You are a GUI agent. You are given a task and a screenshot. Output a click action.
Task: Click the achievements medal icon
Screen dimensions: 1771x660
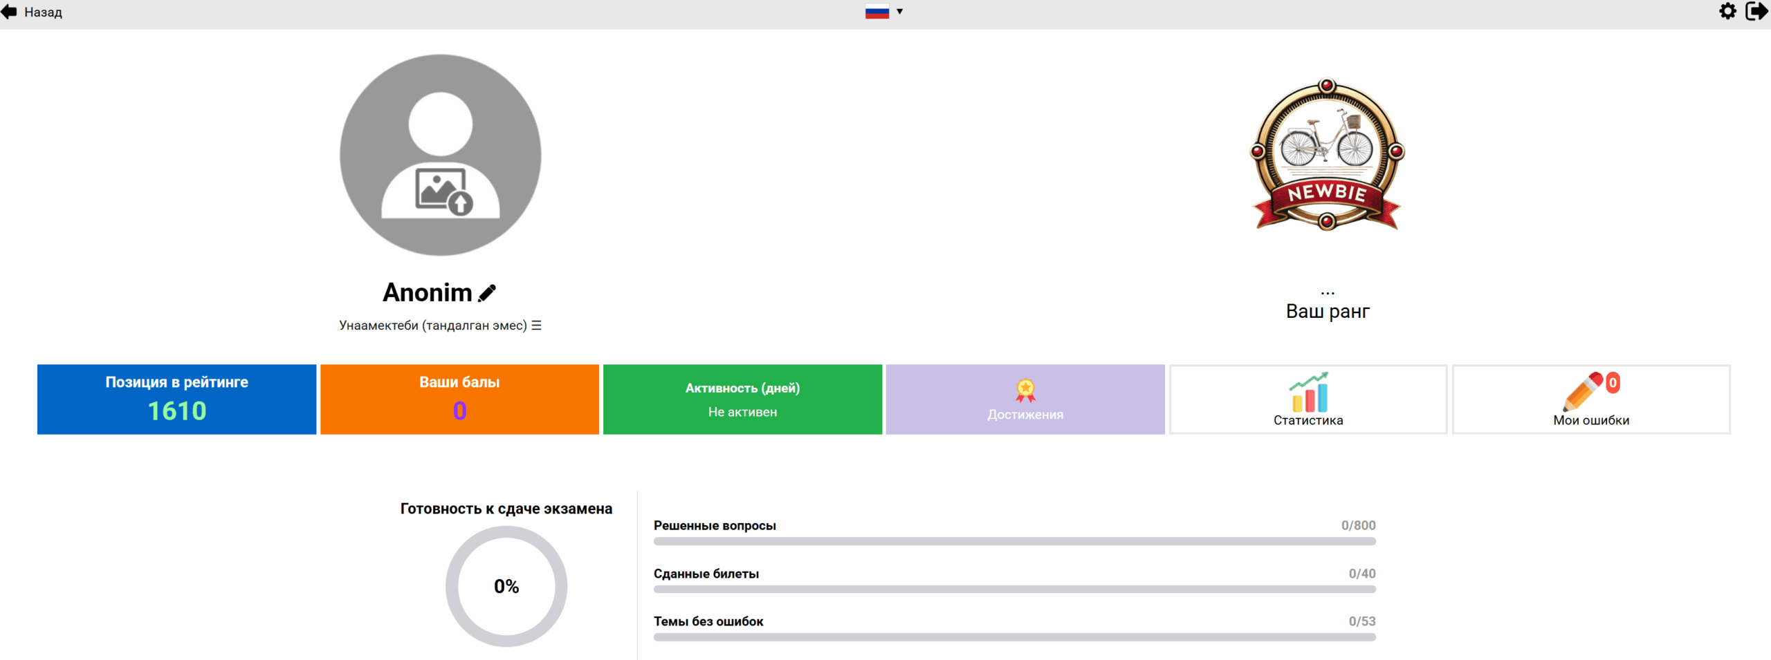(x=1025, y=390)
